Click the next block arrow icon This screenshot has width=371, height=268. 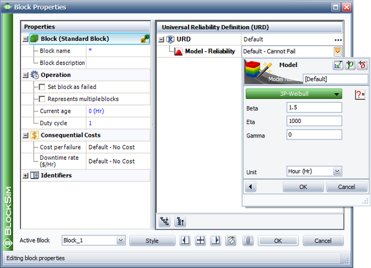pyautogui.click(x=216, y=241)
